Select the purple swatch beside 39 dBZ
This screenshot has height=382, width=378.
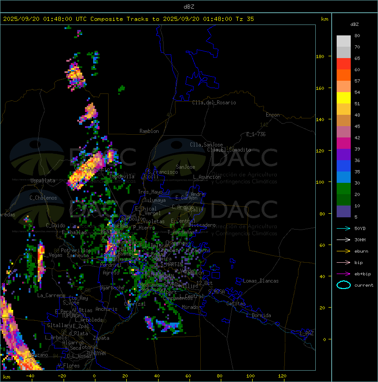(343, 154)
